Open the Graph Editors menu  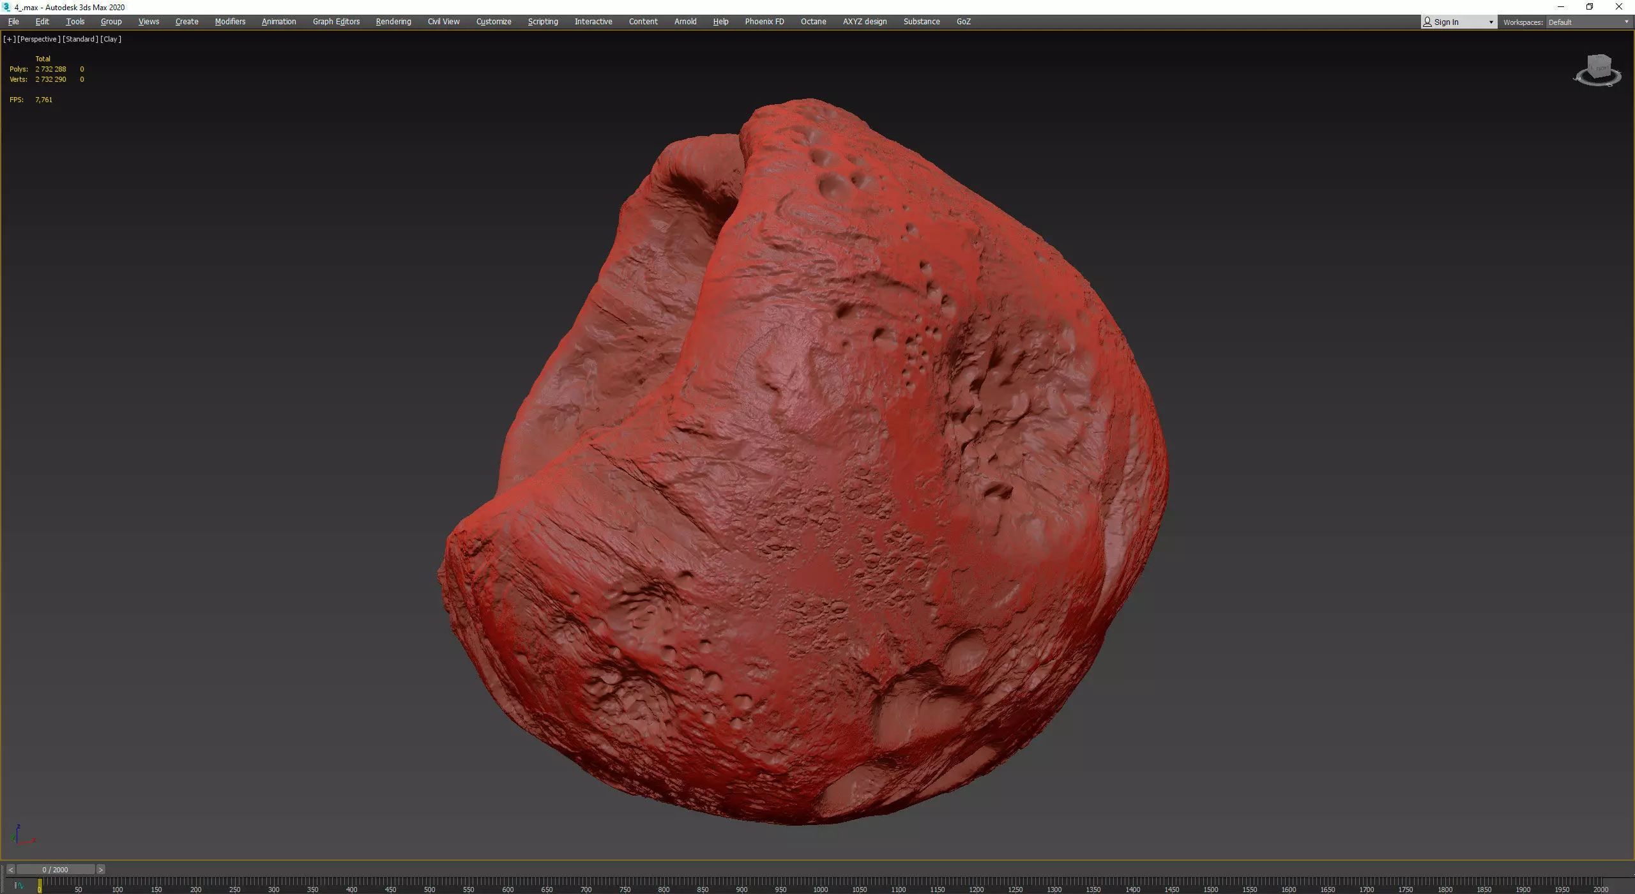[x=336, y=22]
